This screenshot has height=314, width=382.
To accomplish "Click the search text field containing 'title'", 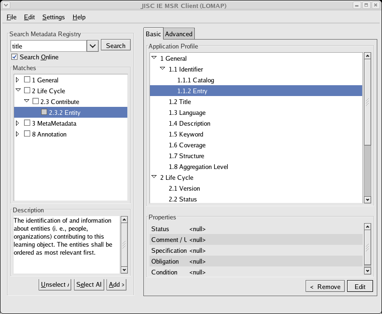I will coord(49,46).
